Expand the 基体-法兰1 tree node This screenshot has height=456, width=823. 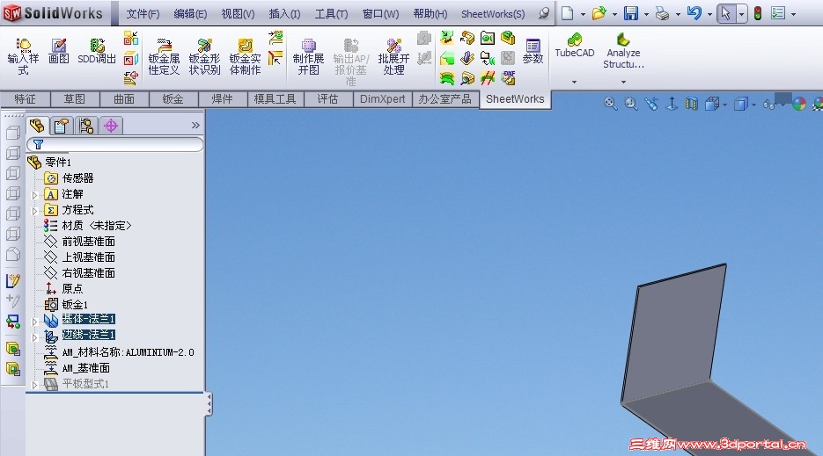[35, 322]
